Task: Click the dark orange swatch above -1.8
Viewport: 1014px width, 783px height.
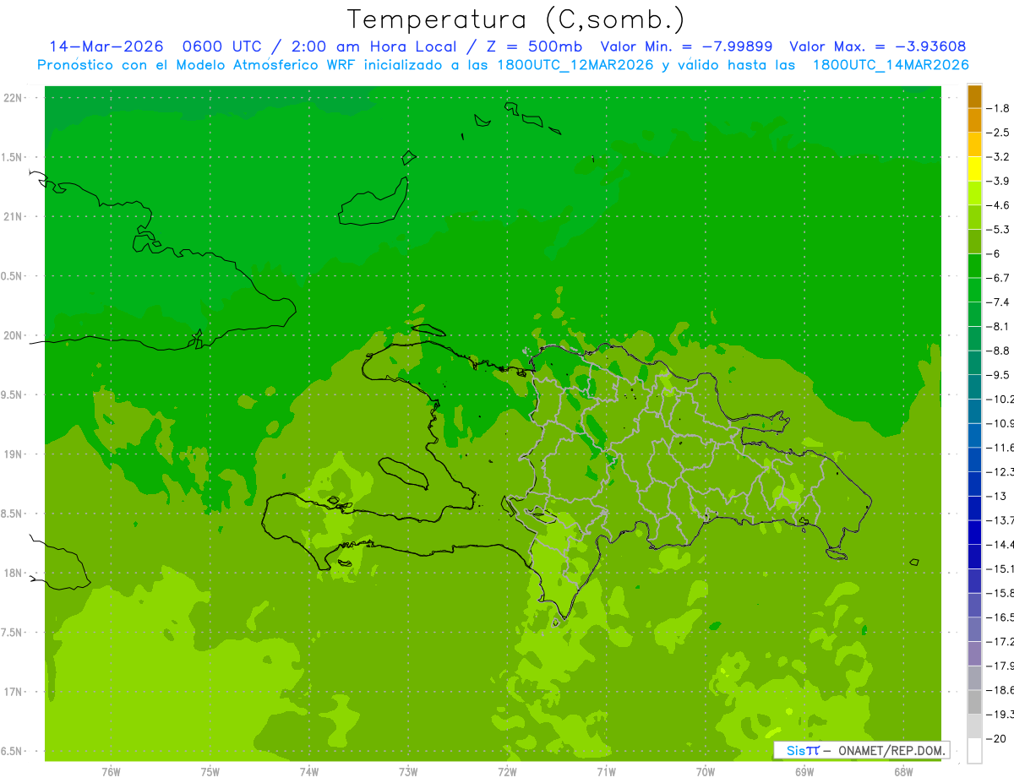Action: click(974, 96)
